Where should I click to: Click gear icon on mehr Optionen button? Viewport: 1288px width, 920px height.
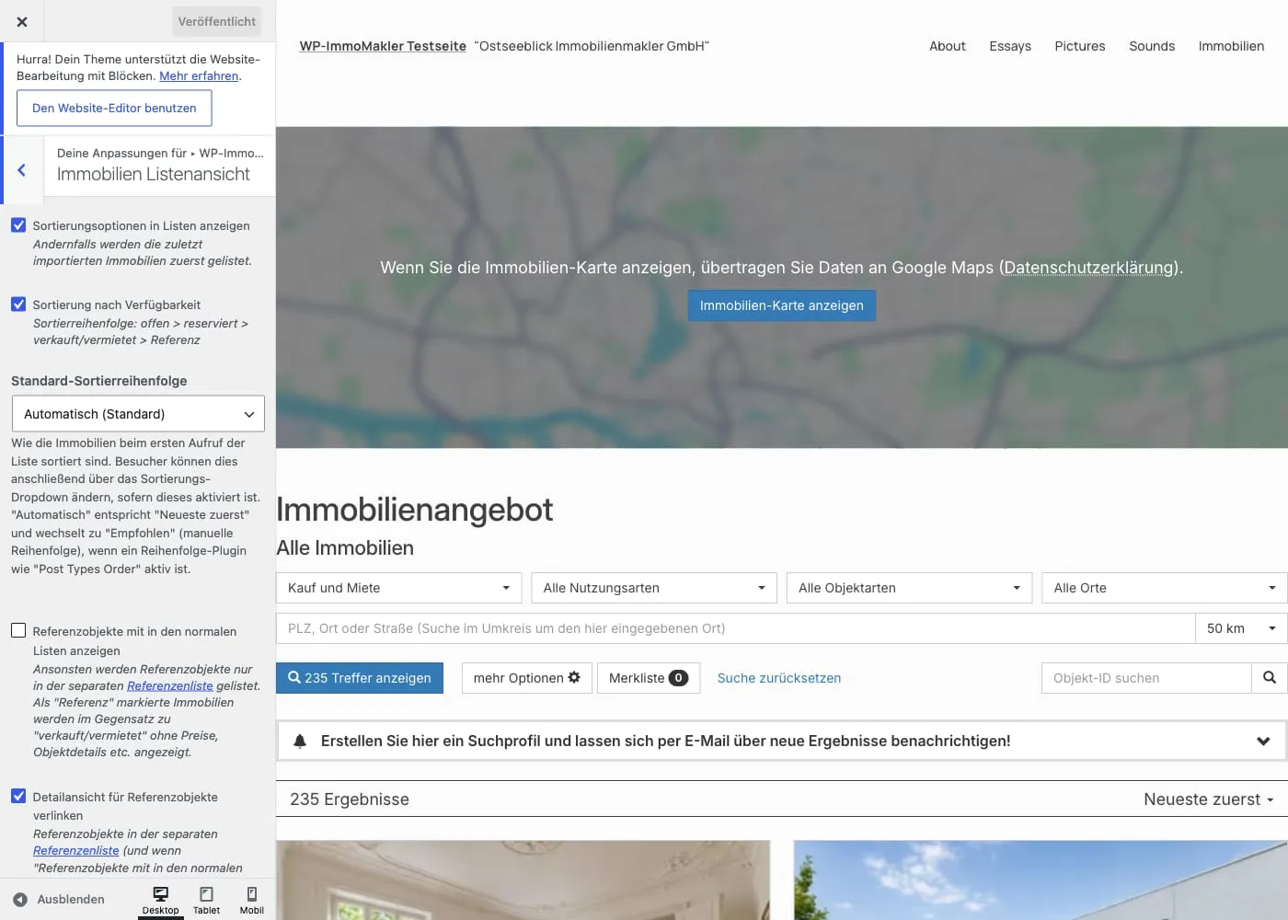[574, 678]
